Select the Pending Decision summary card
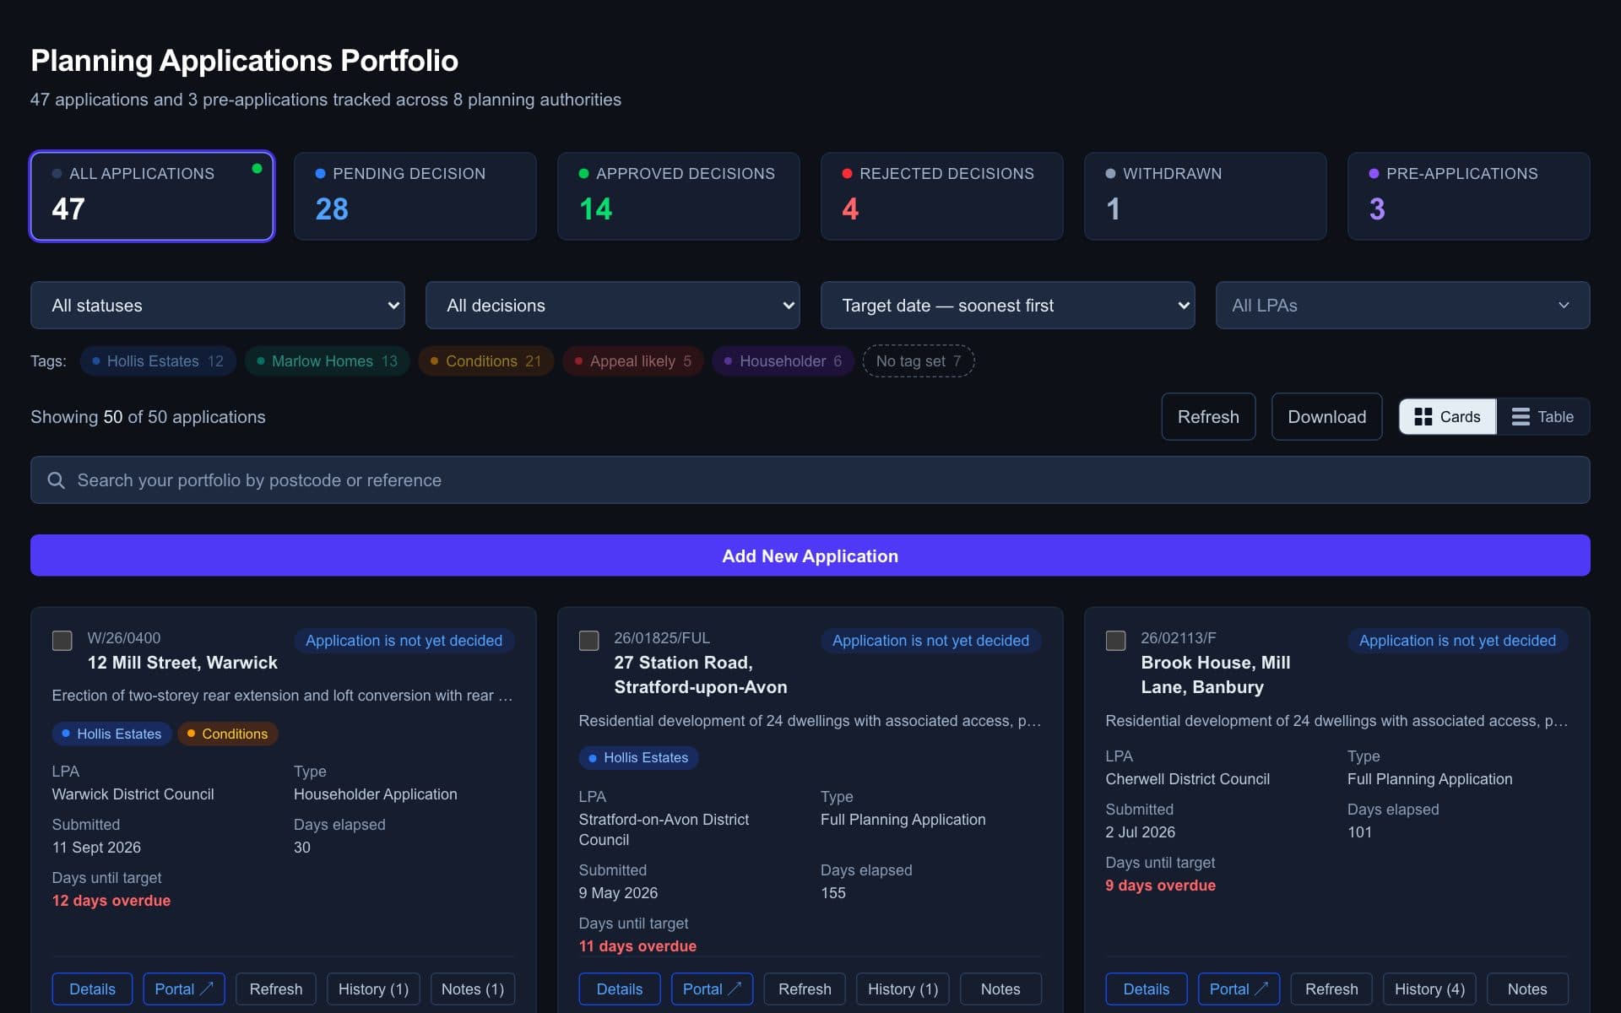This screenshot has width=1621, height=1013. (415, 196)
